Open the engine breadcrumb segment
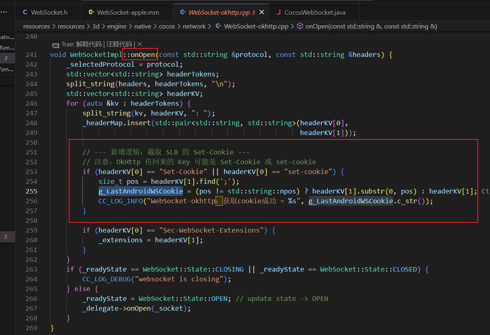This screenshot has width=490, height=335. click(117, 26)
